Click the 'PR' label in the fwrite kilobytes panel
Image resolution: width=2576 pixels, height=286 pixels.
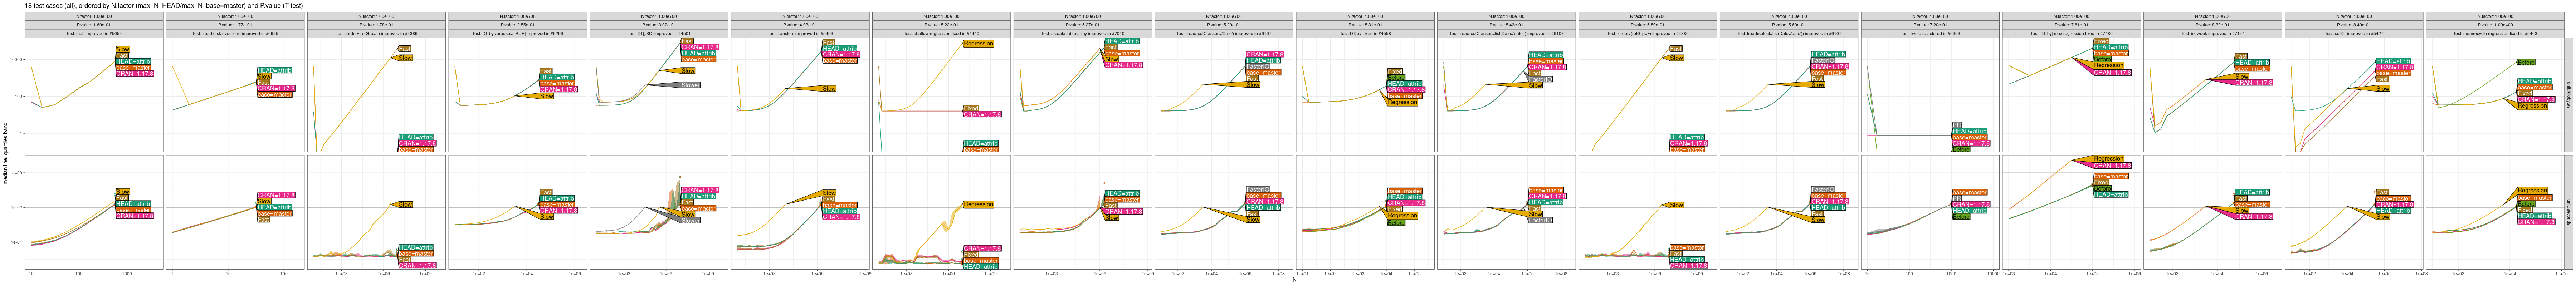pos(1957,125)
